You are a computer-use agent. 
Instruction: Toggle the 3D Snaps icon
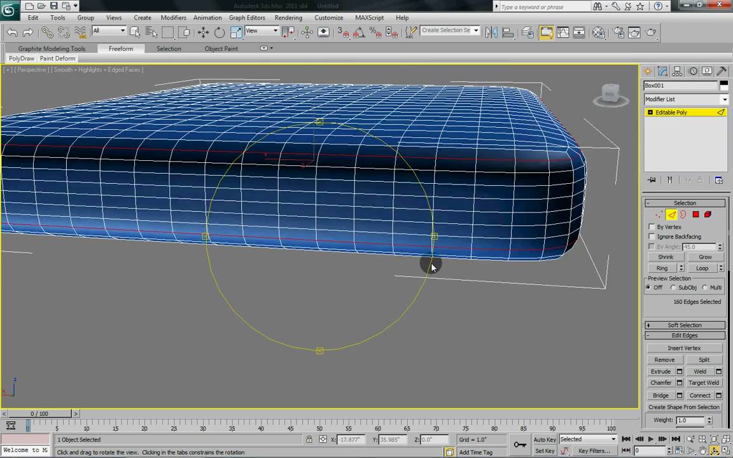click(x=343, y=32)
